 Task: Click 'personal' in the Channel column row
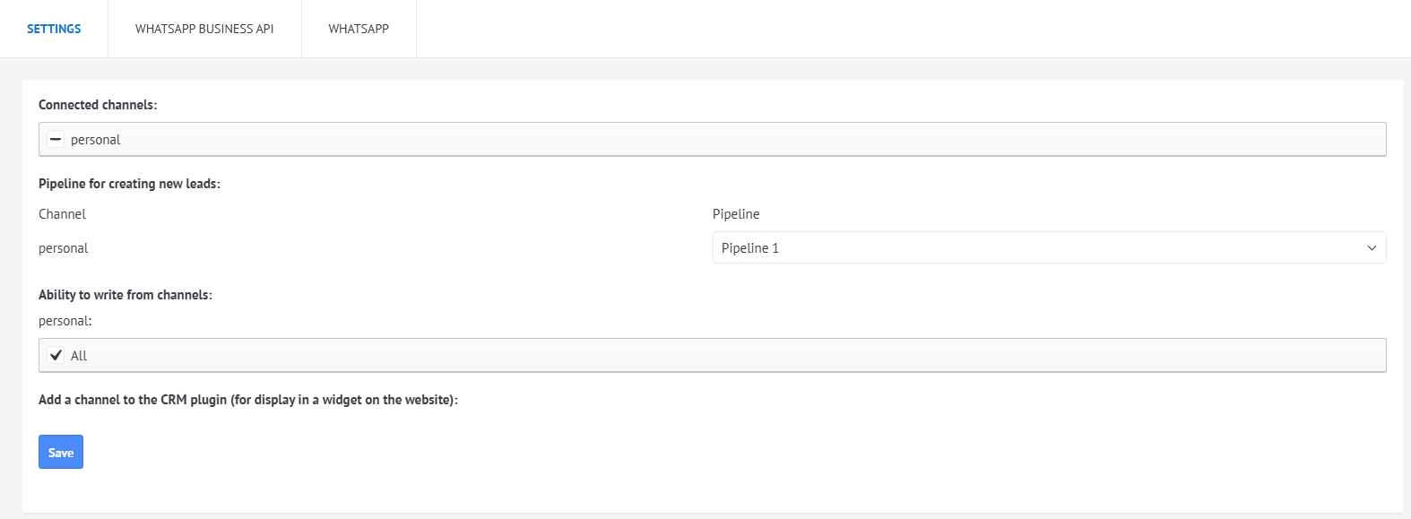click(x=64, y=248)
